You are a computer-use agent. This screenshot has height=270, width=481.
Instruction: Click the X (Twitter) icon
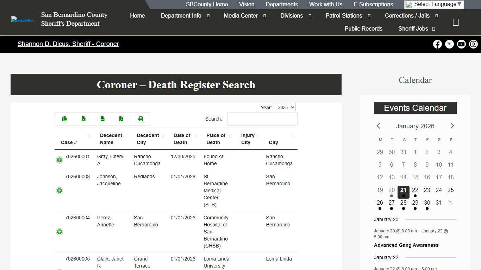pos(449,44)
